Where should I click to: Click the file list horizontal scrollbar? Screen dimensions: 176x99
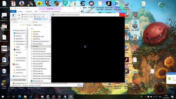[49, 83]
